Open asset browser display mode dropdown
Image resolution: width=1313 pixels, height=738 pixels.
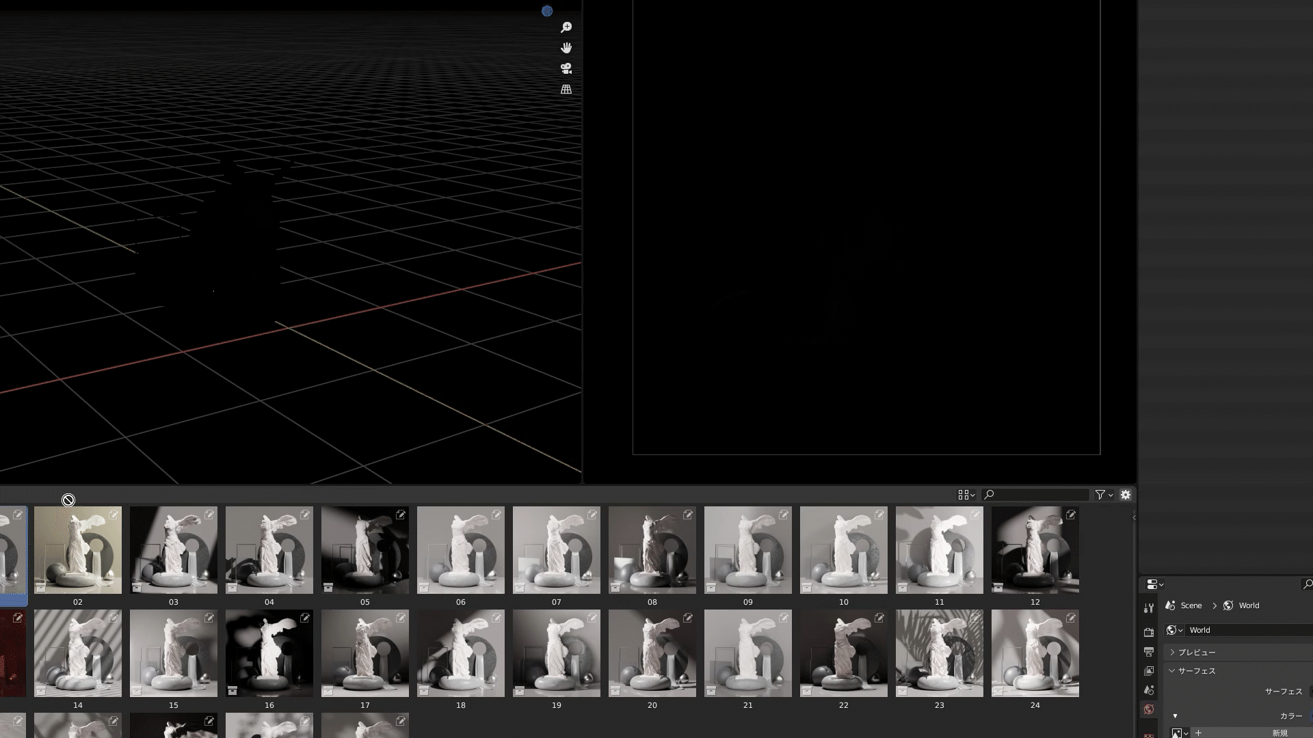[966, 495]
